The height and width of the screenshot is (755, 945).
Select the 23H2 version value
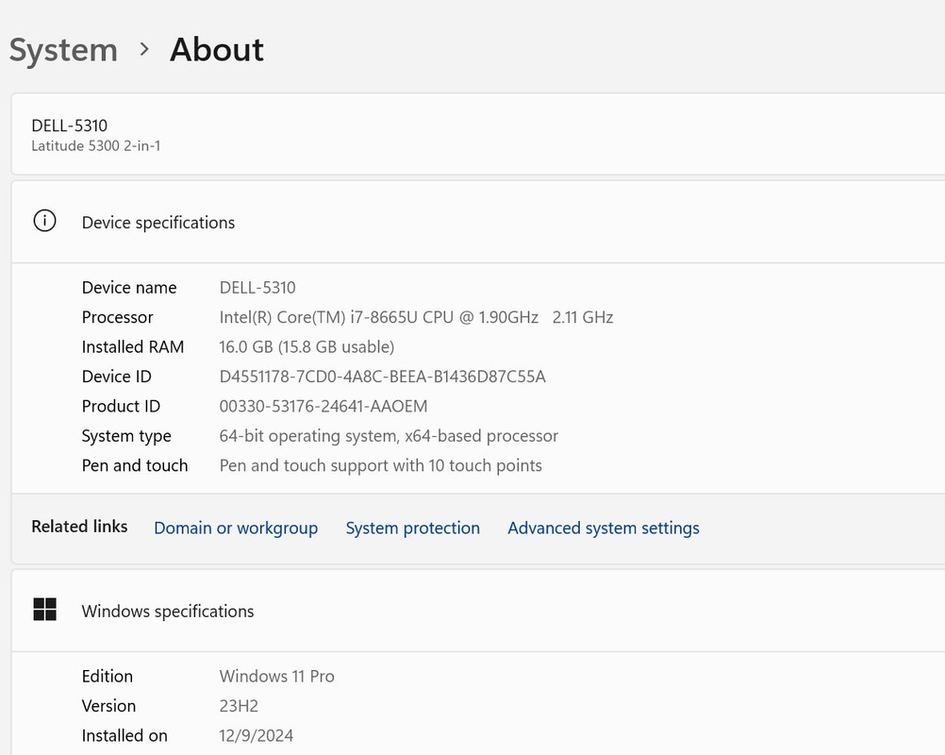click(x=239, y=706)
